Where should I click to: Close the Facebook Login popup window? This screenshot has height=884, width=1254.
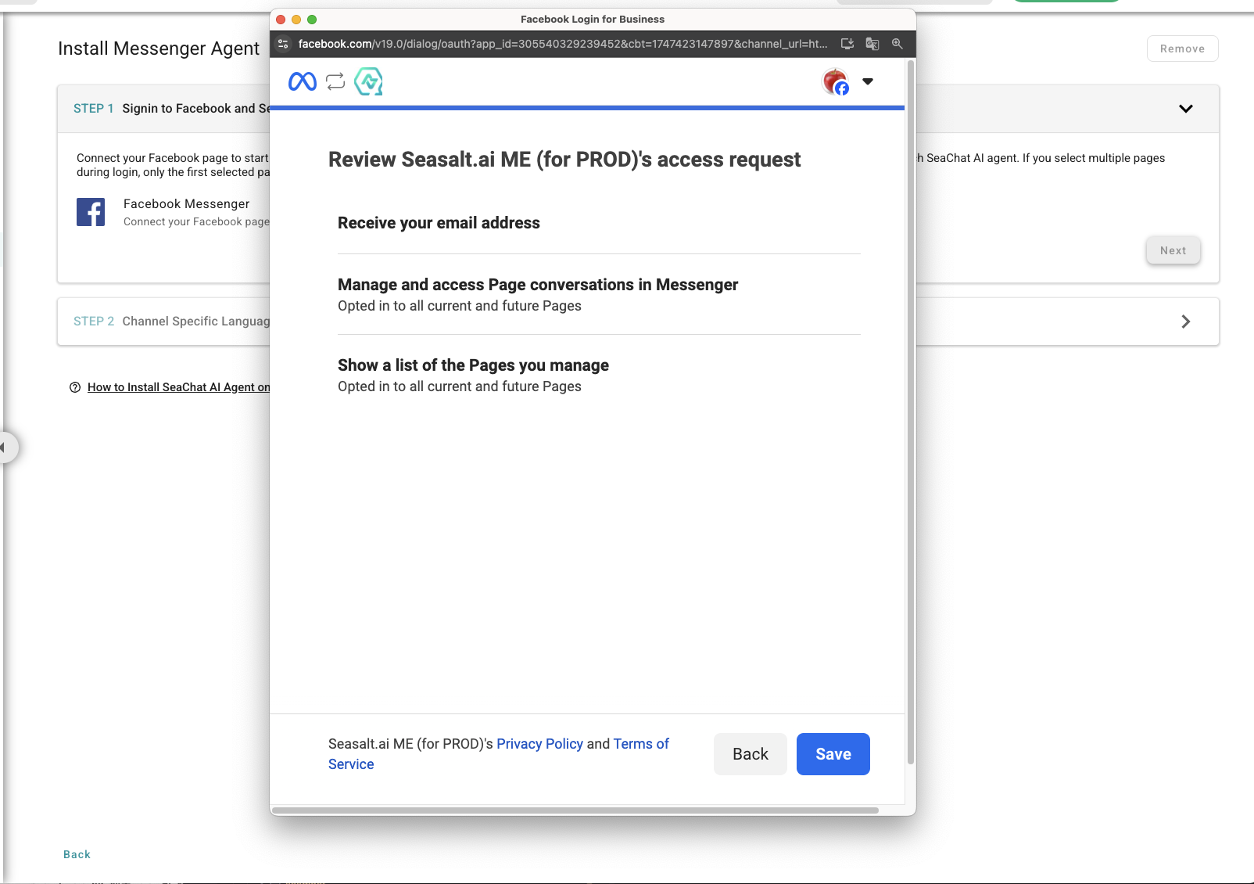(x=281, y=20)
